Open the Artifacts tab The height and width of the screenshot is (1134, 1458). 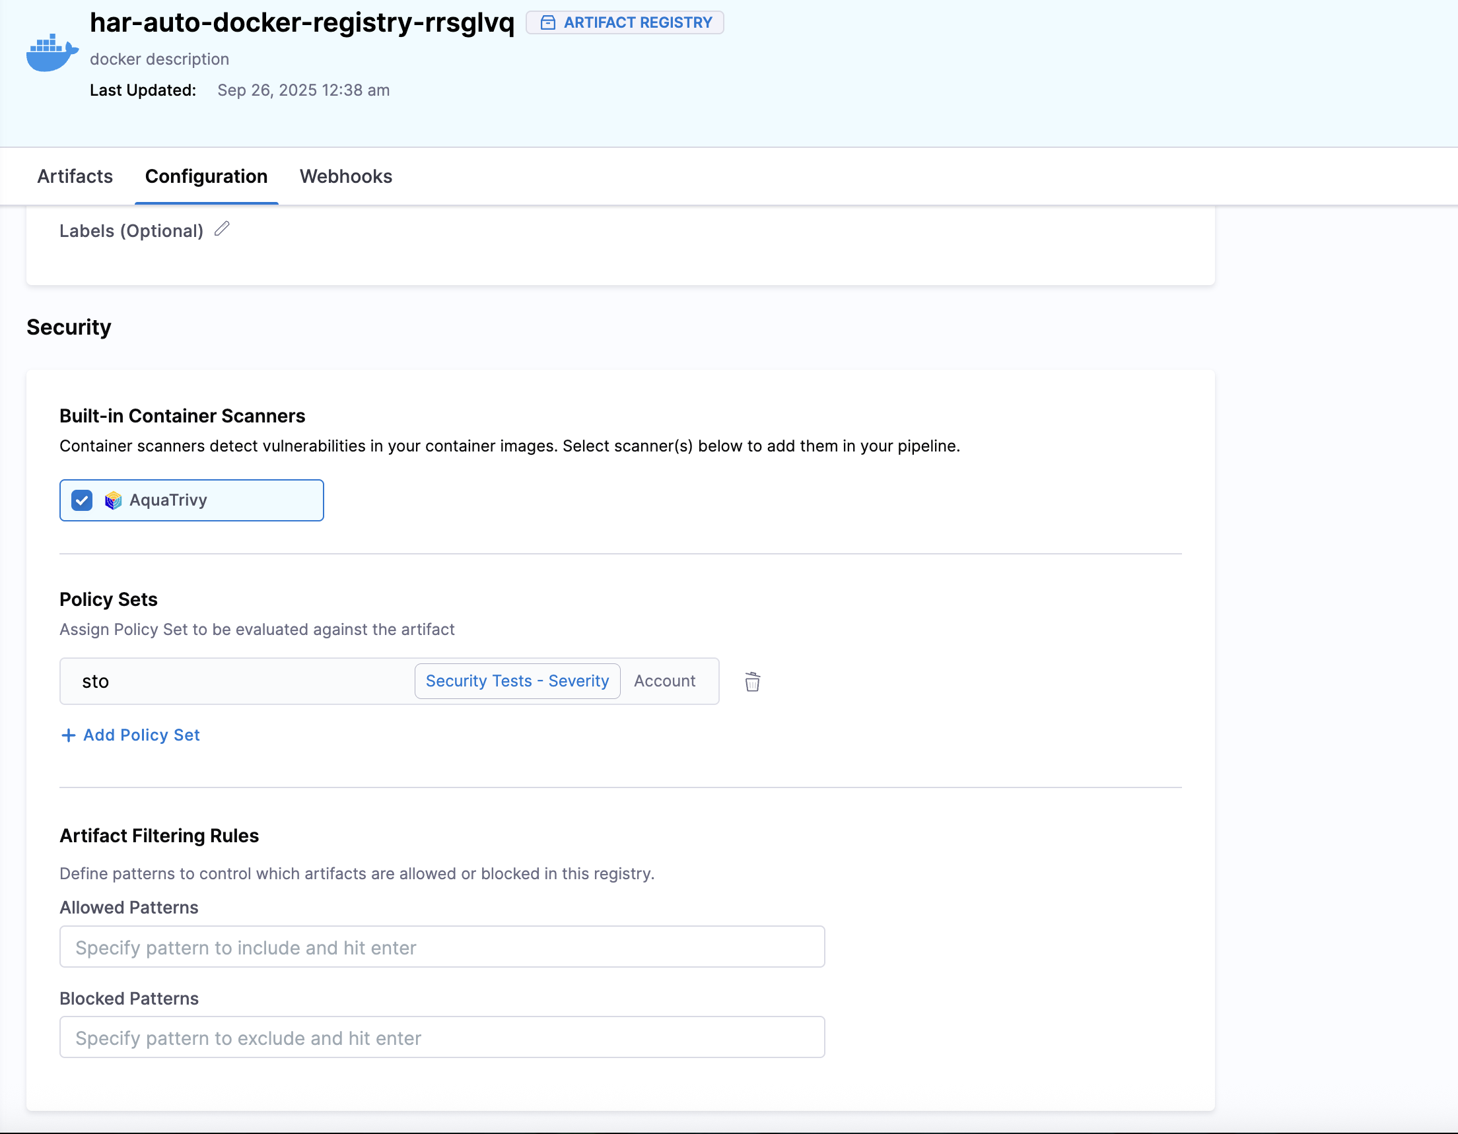tap(75, 176)
